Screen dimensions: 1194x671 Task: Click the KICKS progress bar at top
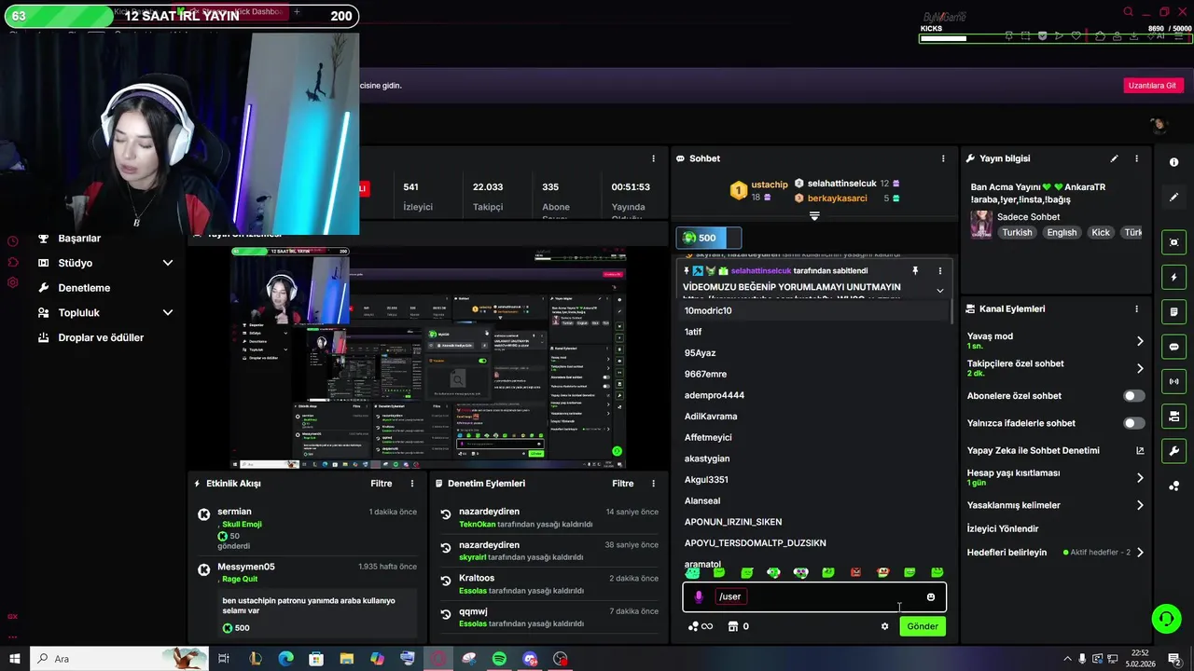pyautogui.click(x=1056, y=38)
